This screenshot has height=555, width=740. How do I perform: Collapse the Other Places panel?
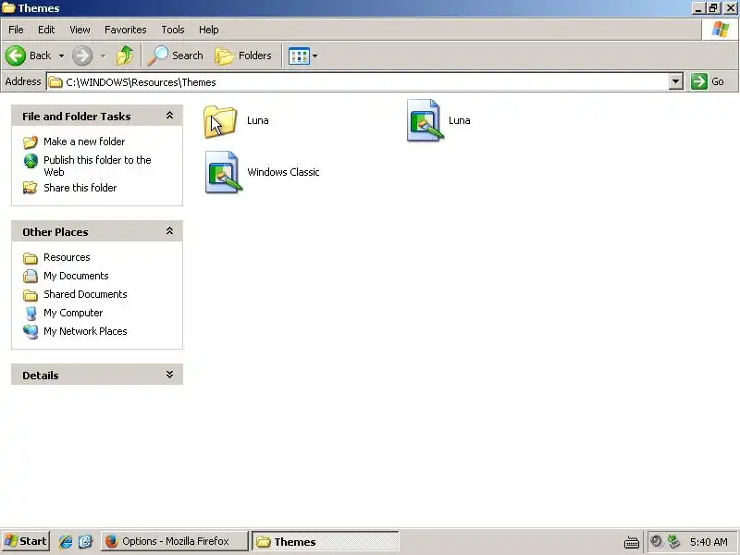coord(169,231)
